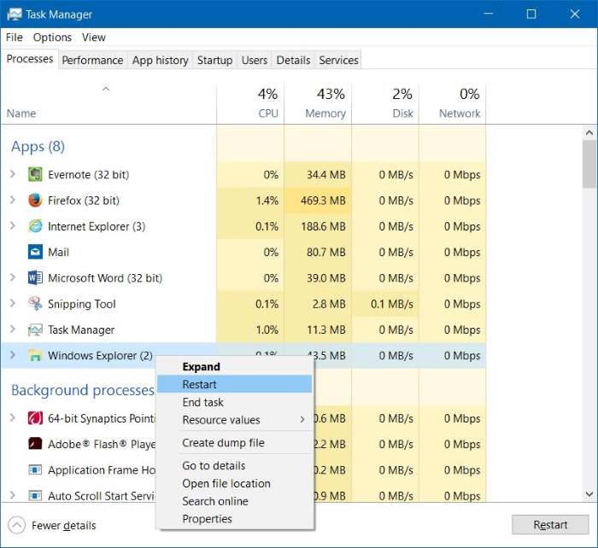Click the Restart button at bottom right

pos(550,525)
